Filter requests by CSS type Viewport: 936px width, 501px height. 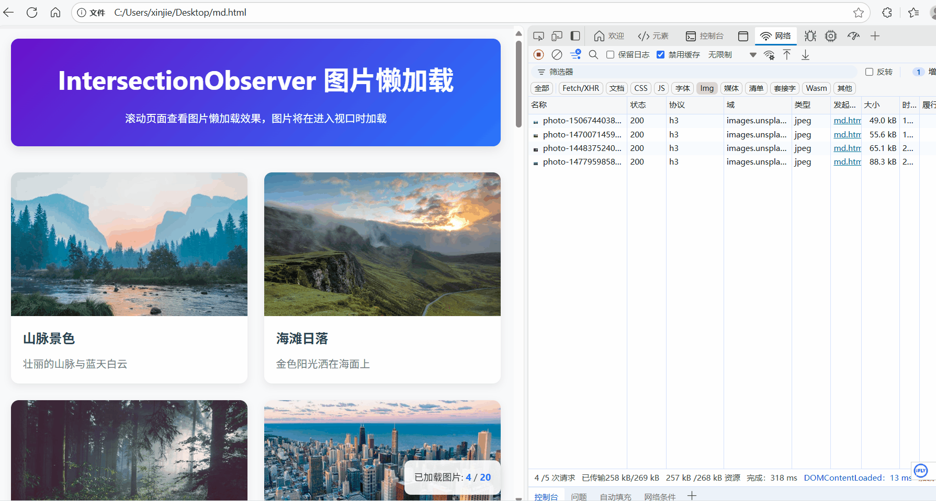tap(640, 88)
